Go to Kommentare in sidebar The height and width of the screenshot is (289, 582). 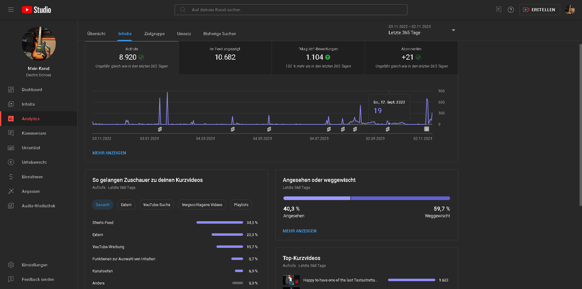point(34,133)
